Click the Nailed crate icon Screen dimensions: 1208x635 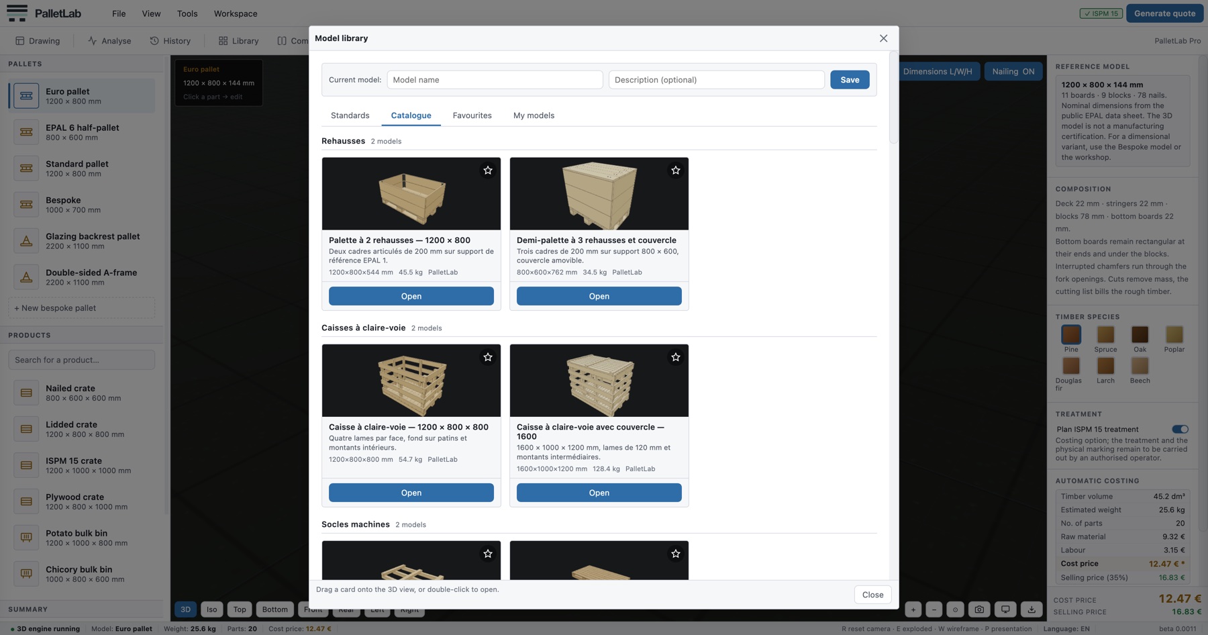(x=26, y=393)
